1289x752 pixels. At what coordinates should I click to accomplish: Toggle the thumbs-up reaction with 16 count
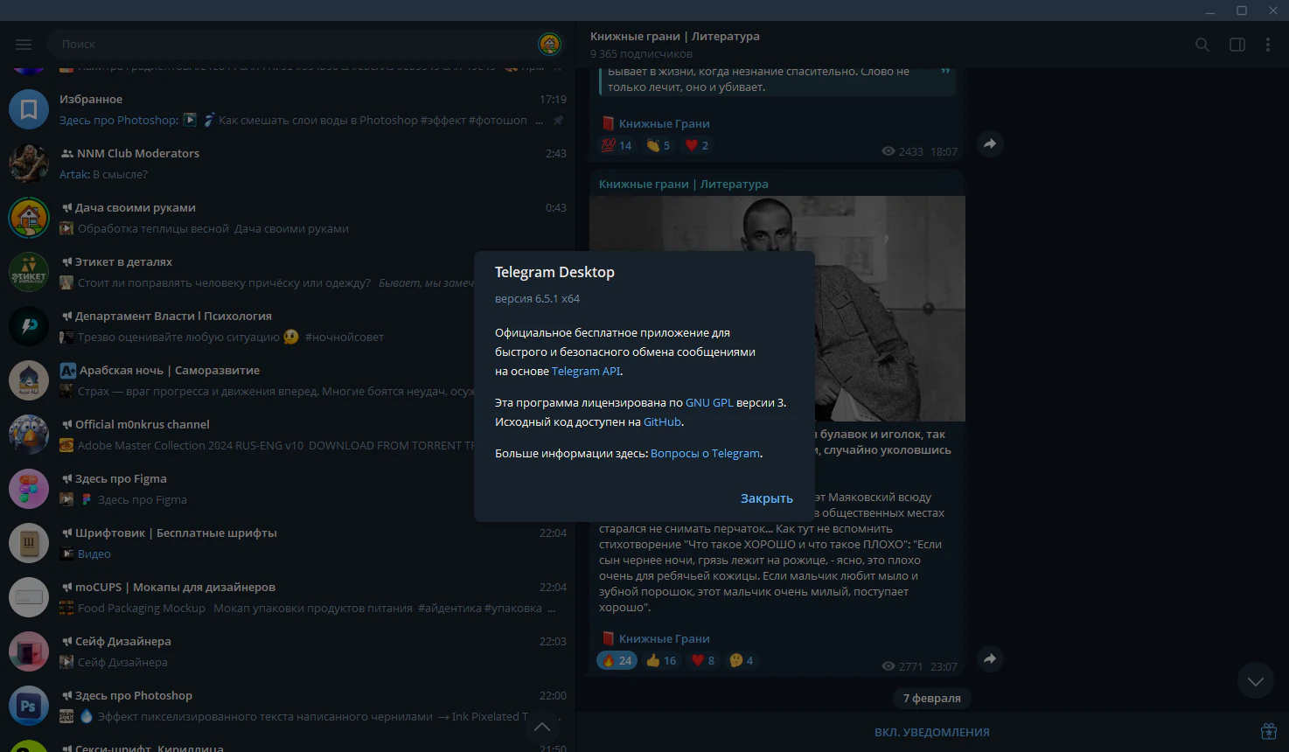661,660
